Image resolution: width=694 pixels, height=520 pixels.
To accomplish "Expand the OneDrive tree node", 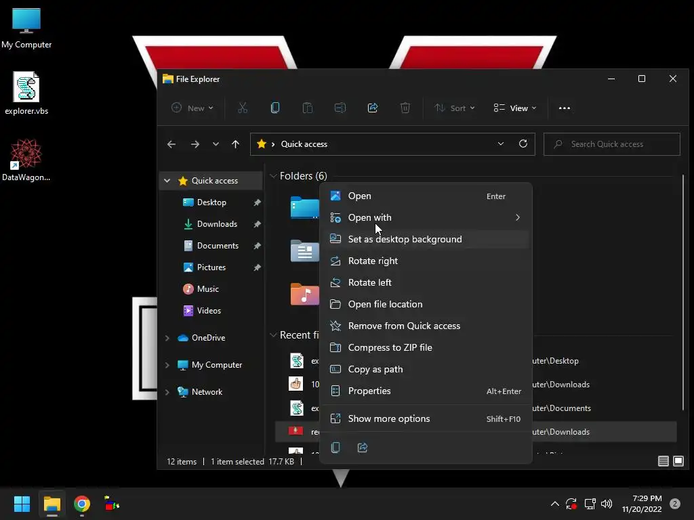I will (x=167, y=338).
